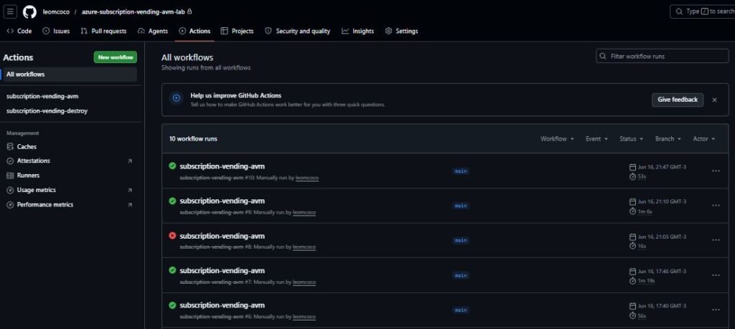The height and width of the screenshot is (329, 735).
Task: Click external link arrow beside Usage metrics
Action: (130, 191)
